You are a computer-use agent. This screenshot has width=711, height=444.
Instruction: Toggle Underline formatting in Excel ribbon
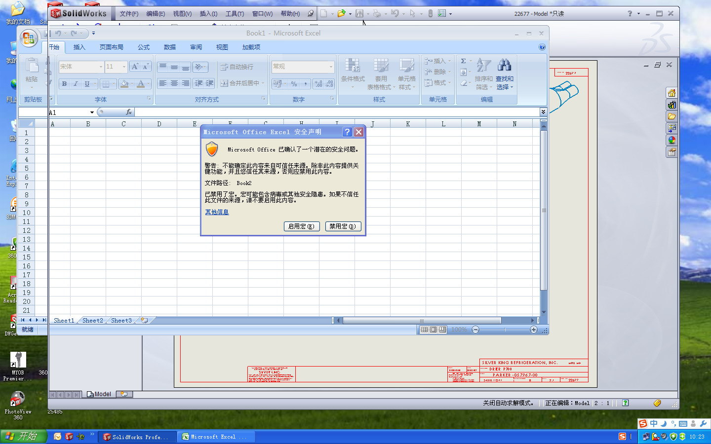(x=87, y=84)
